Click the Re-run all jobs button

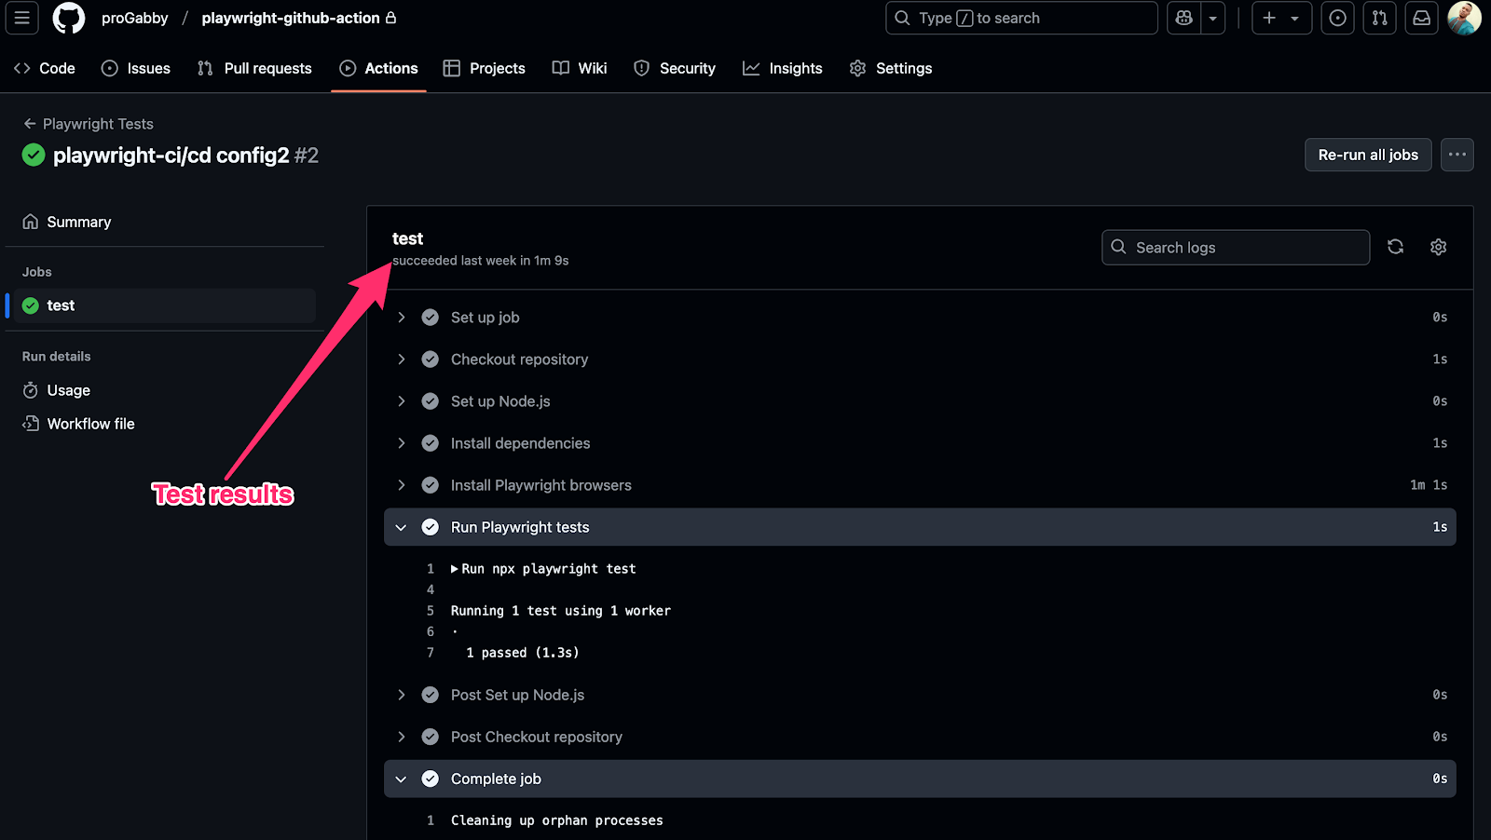[x=1368, y=155]
